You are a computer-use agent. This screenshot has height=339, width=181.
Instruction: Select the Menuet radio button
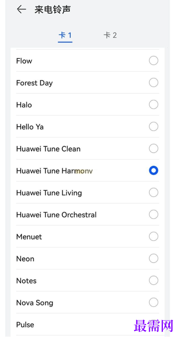[154, 236]
